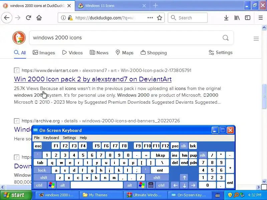Viewport: 267px width, 200px height.
Task: Toggle the nlk num lock key
Action: (x=203, y=155)
